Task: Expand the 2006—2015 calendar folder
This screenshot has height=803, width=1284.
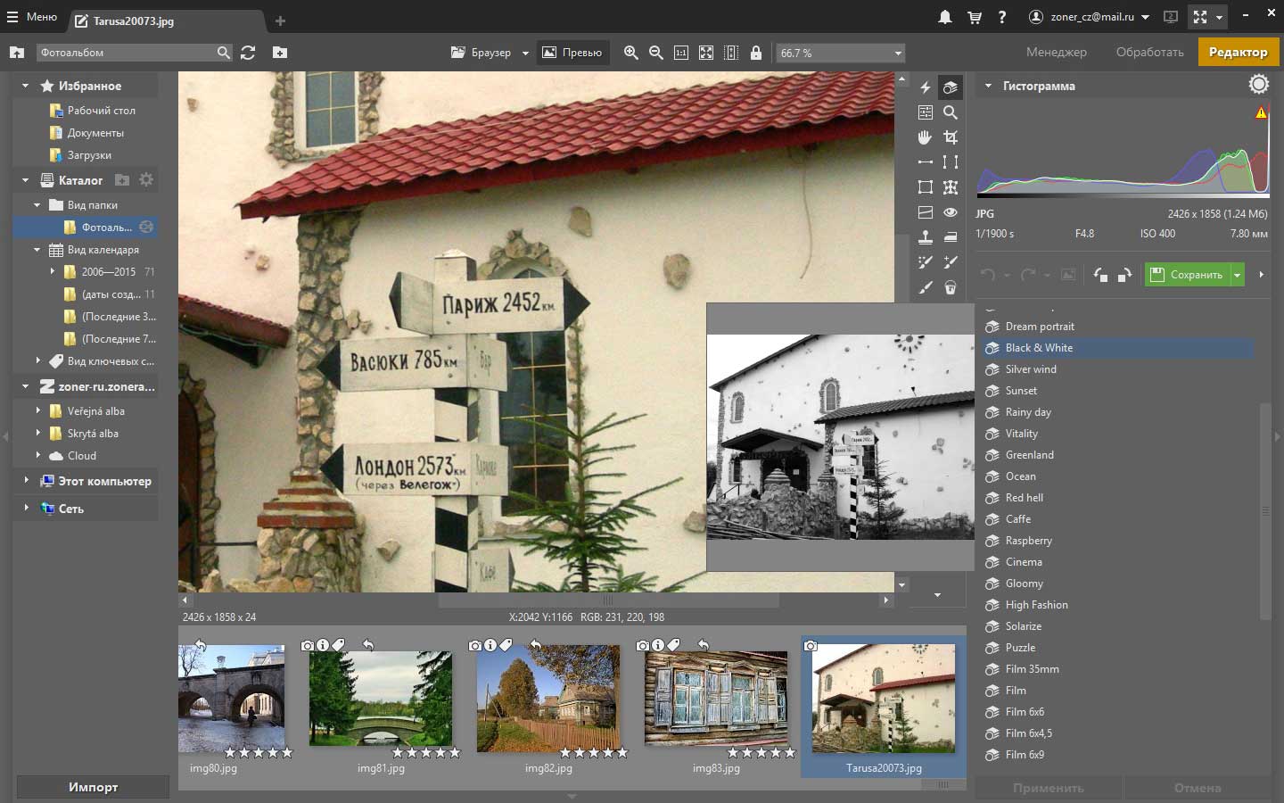Action: coord(53,271)
